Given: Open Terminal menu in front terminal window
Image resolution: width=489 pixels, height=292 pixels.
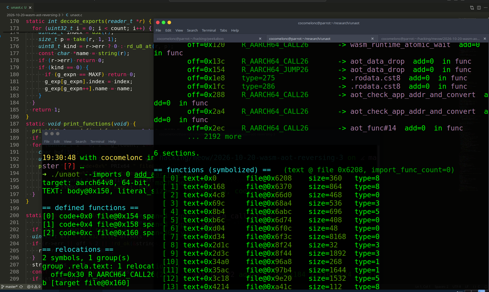Looking at the screenshot, I should point(209,30).
